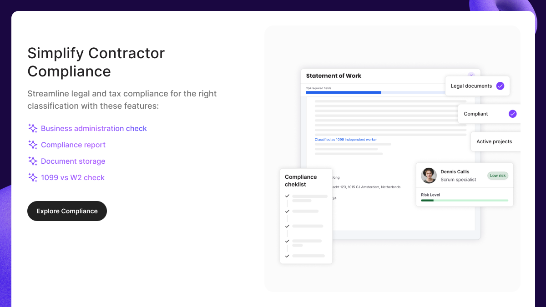Click the Explore Compliance button

[67, 211]
